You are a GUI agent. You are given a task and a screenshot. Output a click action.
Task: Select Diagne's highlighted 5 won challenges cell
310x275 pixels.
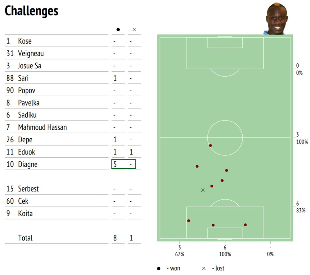pos(124,164)
